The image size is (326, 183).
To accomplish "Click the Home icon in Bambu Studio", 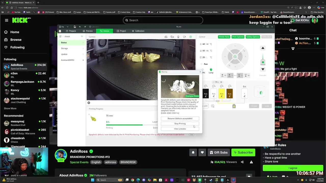I will pos(60,31).
